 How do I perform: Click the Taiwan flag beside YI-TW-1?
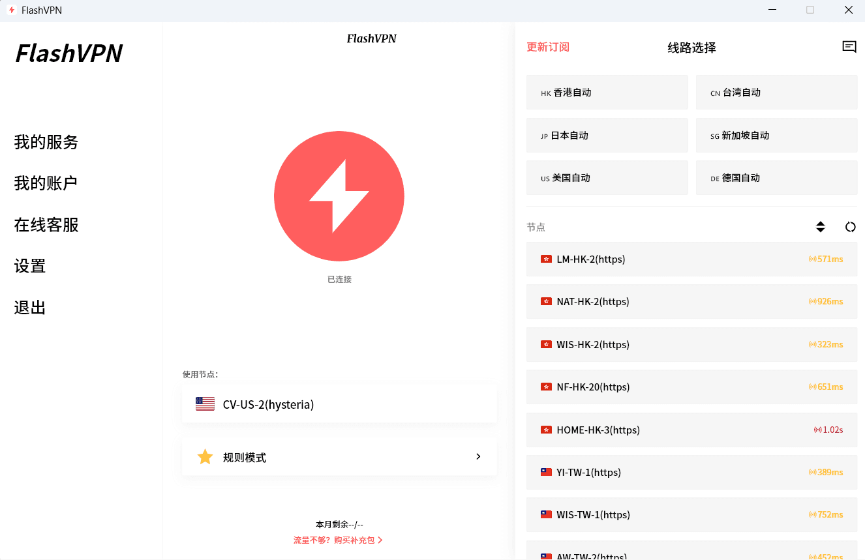click(x=546, y=472)
